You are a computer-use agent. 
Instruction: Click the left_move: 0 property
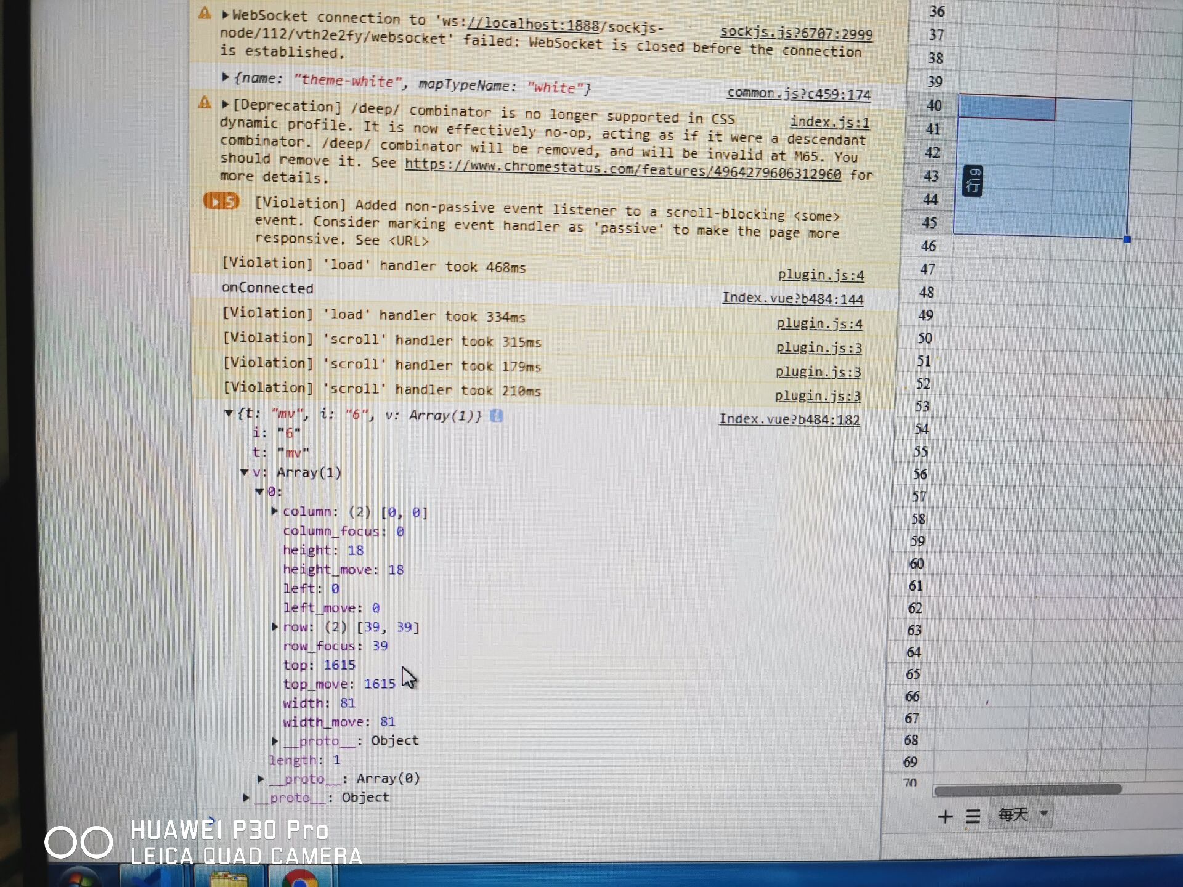331,608
